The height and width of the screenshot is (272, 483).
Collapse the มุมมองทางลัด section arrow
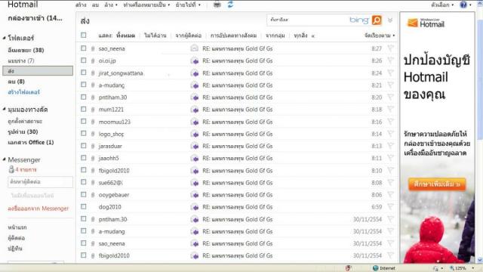[4, 109]
